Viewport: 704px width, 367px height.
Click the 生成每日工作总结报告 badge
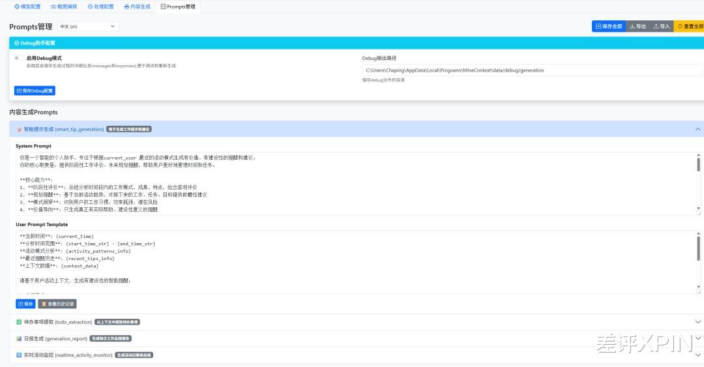(x=110, y=339)
